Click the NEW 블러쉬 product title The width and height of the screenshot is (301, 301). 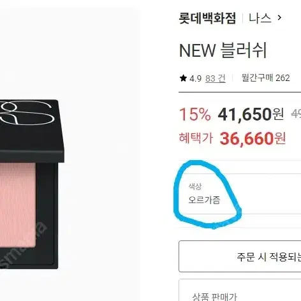223,50
